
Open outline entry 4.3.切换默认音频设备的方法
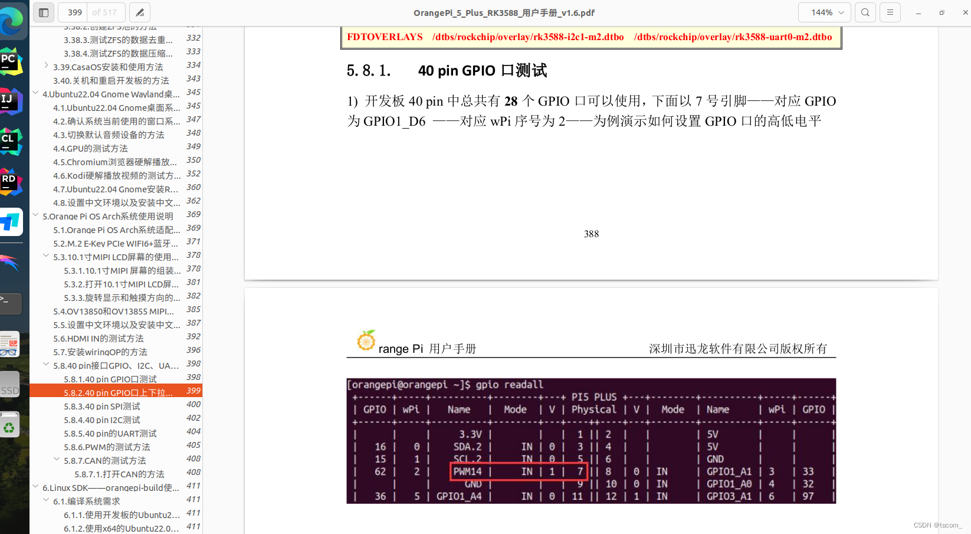[x=109, y=135]
